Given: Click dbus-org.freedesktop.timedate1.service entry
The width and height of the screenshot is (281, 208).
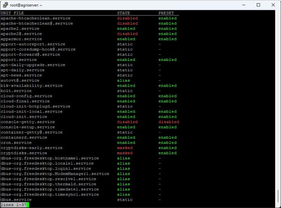Looking at the screenshot, I should tap(50, 189).
